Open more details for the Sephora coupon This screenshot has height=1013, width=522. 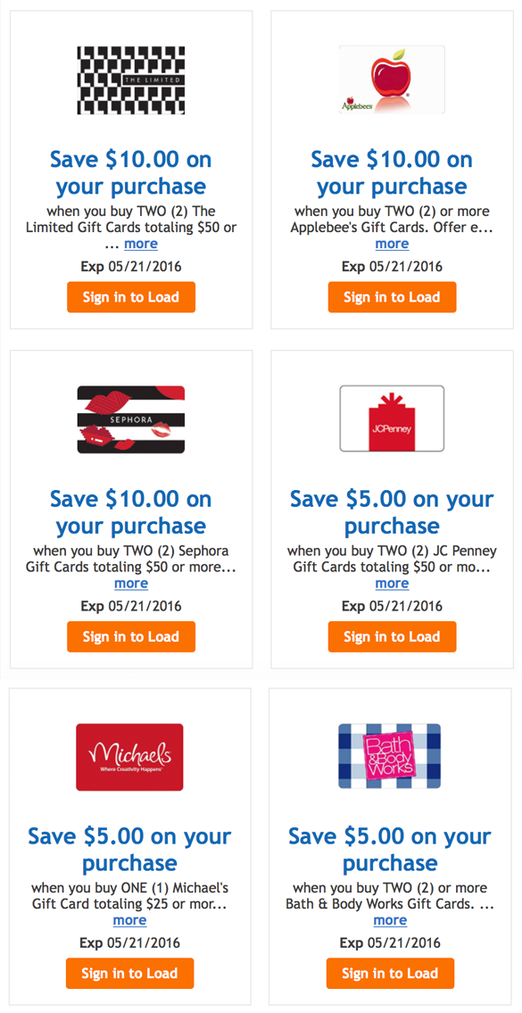click(x=130, y=583)
